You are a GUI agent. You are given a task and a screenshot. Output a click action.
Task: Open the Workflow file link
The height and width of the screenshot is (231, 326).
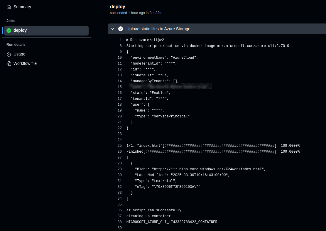tap(25, 64)
